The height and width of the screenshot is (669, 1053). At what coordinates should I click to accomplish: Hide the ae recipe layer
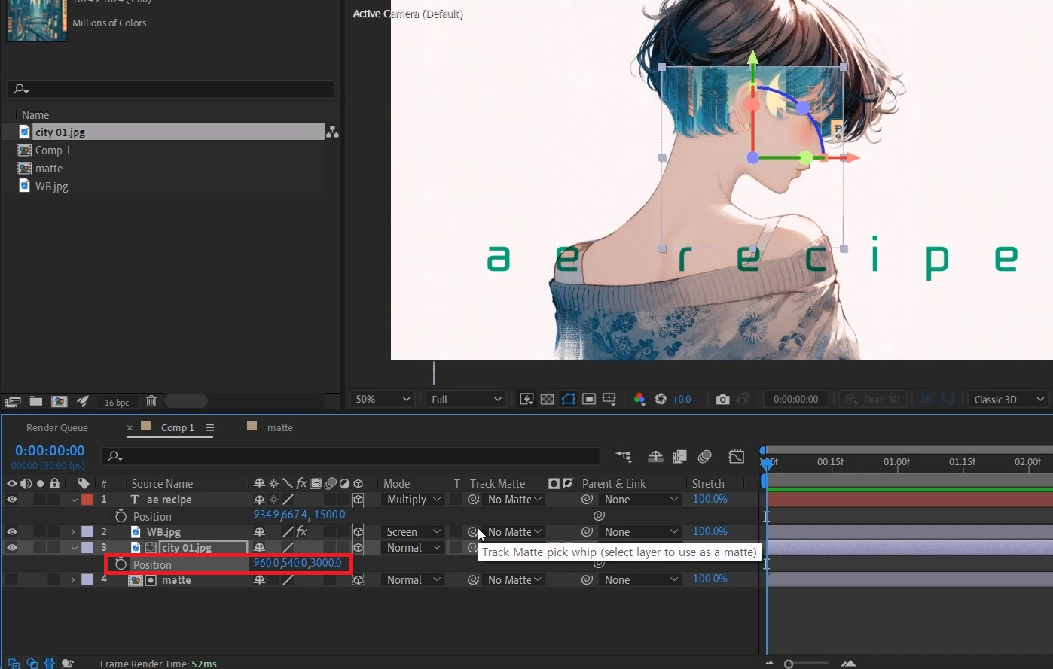12,500
